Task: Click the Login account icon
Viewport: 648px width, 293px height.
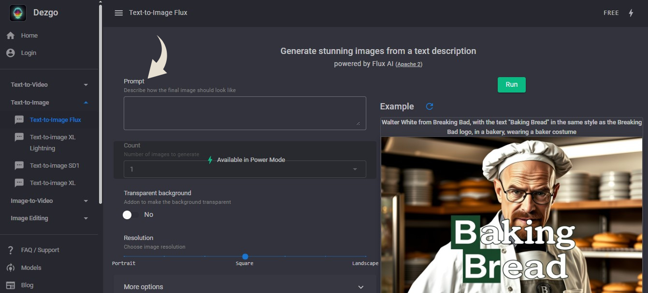Action: coord(11,53)
